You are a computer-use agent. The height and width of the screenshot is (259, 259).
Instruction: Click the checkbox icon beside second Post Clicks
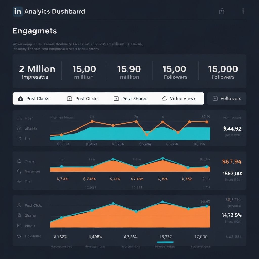(69, 99)
